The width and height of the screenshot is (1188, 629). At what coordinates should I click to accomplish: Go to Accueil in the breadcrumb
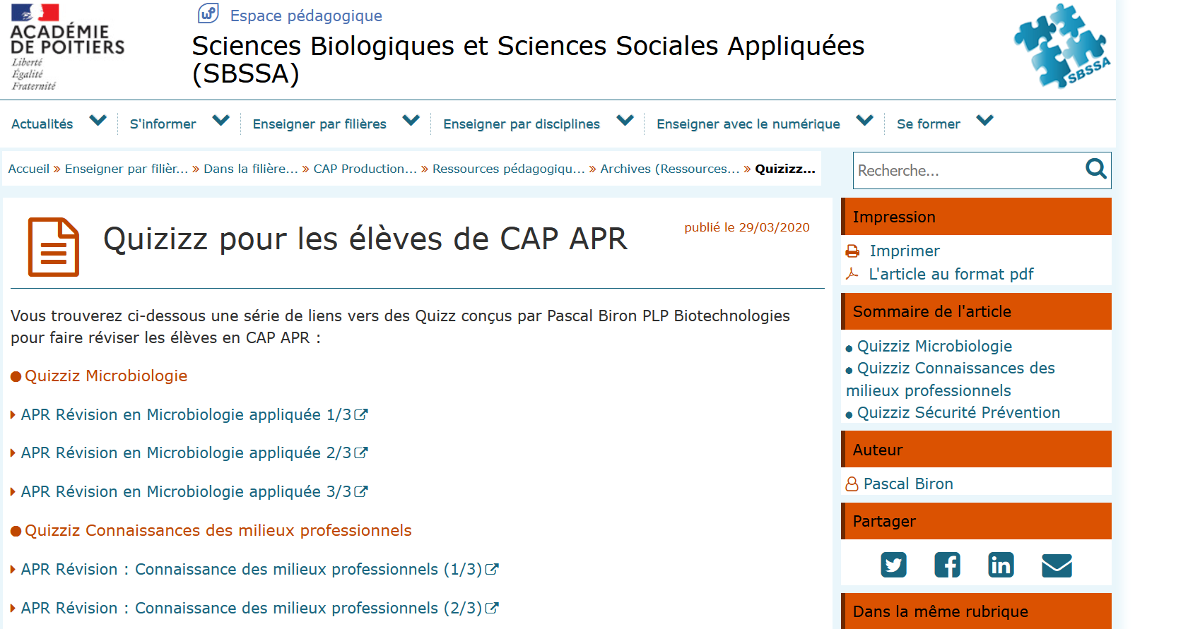click(29, 169)
